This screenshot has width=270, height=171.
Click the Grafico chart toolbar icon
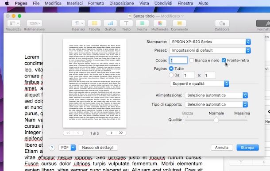click(x=110, y=23)
